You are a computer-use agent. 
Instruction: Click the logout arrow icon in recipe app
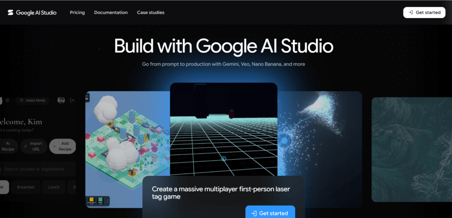(72, 100)
